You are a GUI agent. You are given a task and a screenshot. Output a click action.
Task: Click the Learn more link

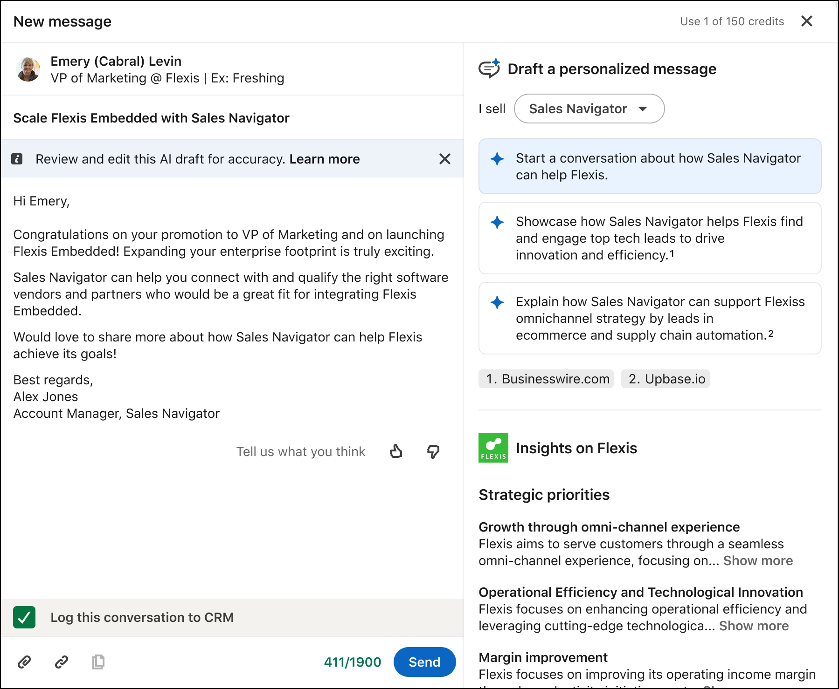click(x=325, y=159)
